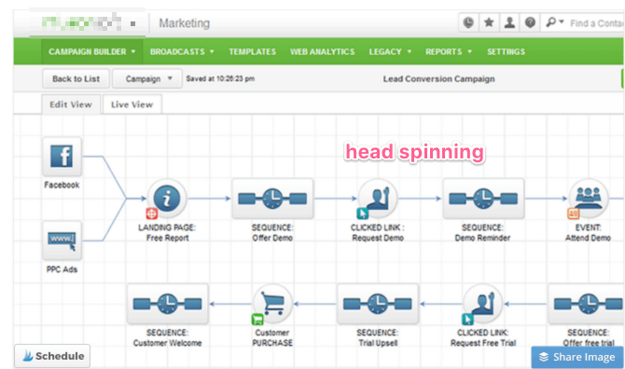The height and width of the screenshot is (369, 625).
Task: Open the help question mark icon
Action: coord(530,22)
